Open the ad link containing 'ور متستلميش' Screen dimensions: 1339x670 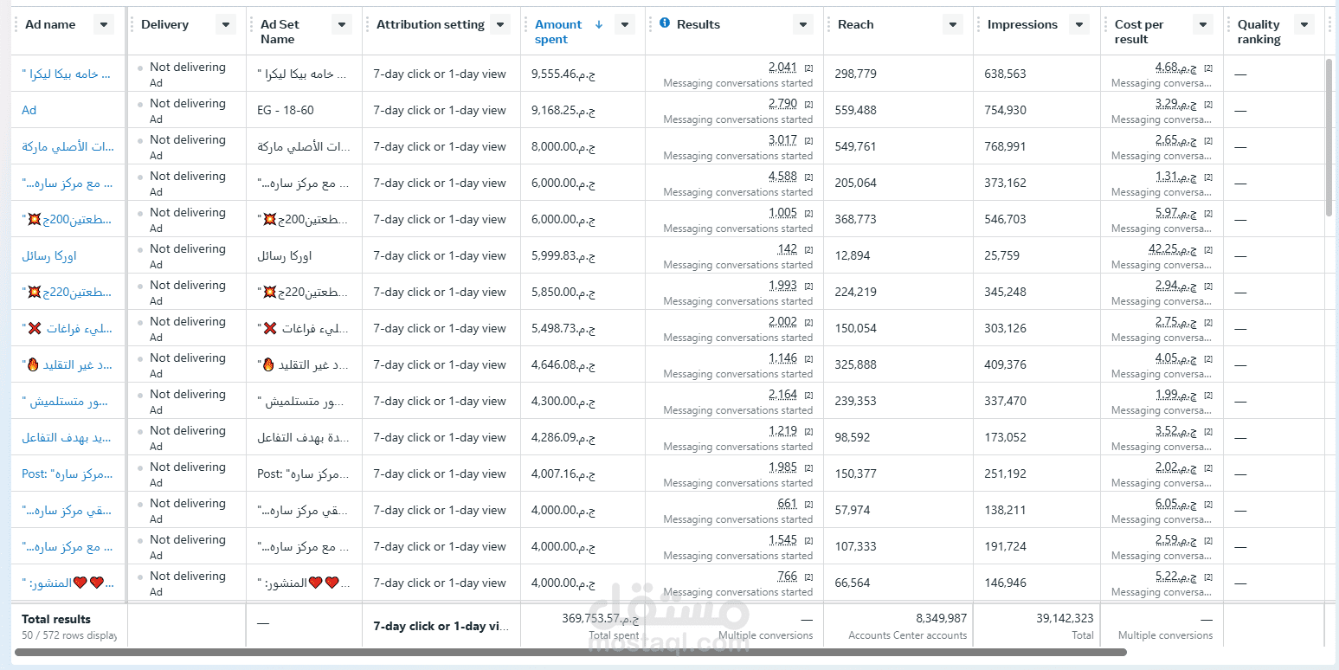tap(65, 401)
